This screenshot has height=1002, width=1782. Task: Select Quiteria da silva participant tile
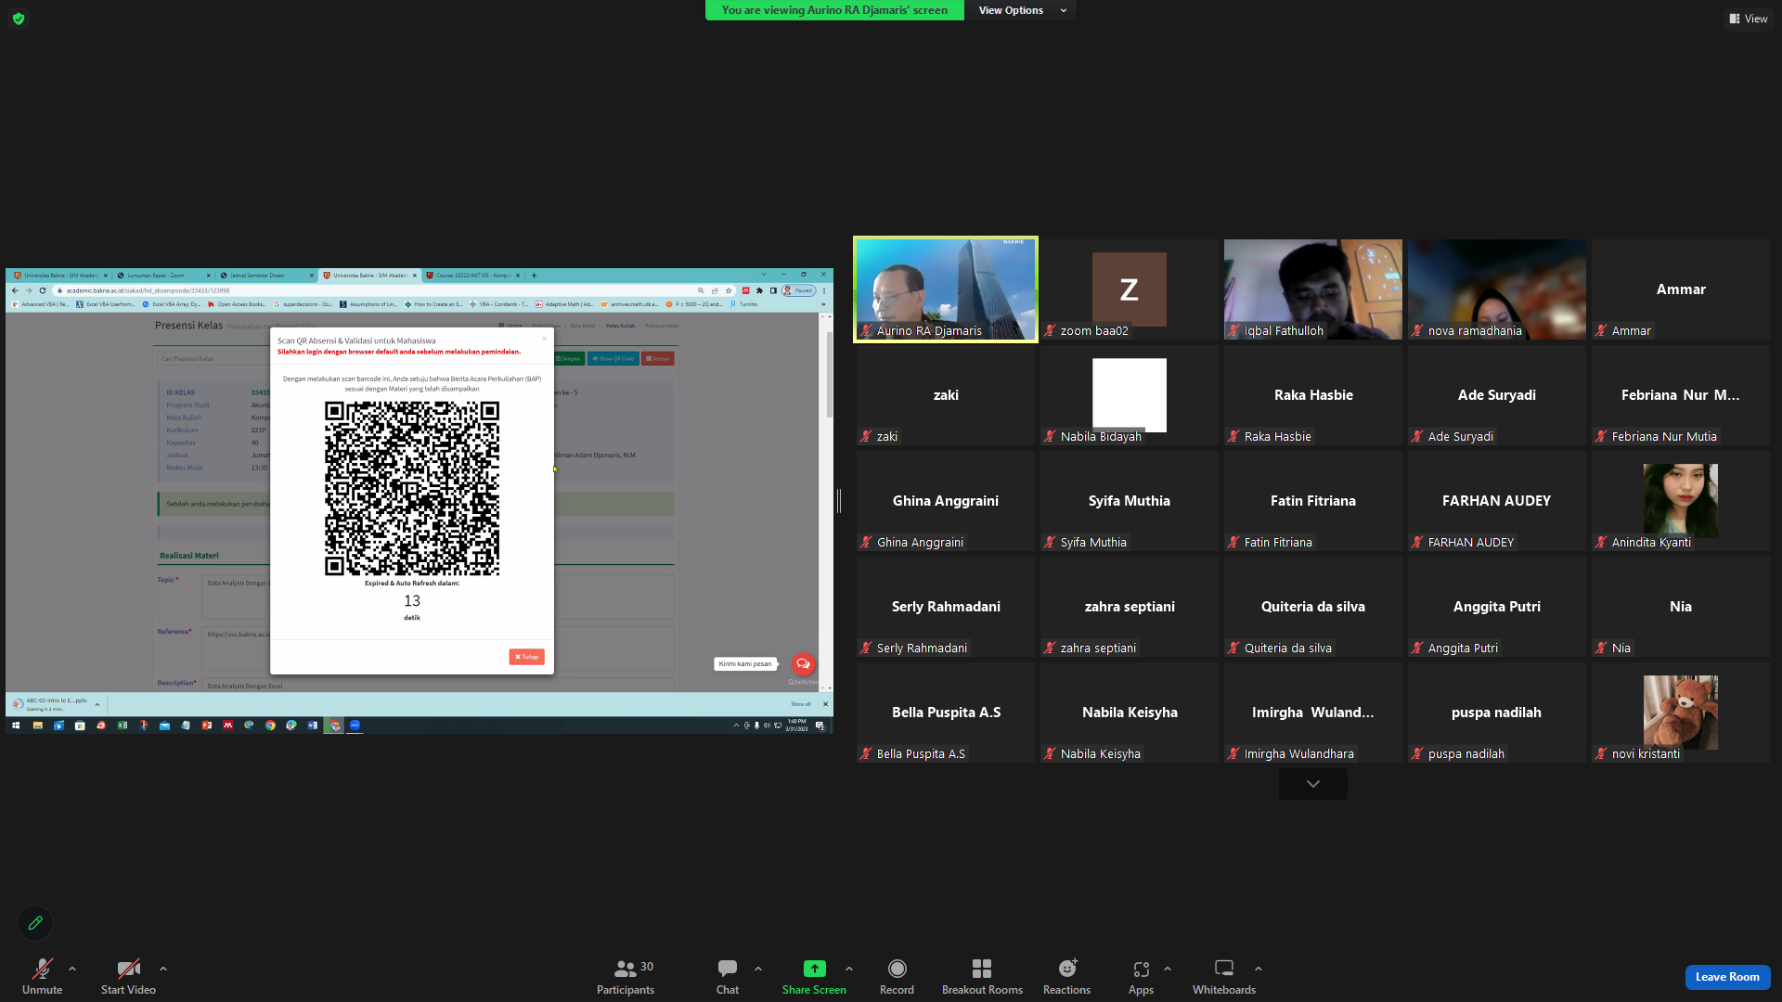pos(1313,607)
